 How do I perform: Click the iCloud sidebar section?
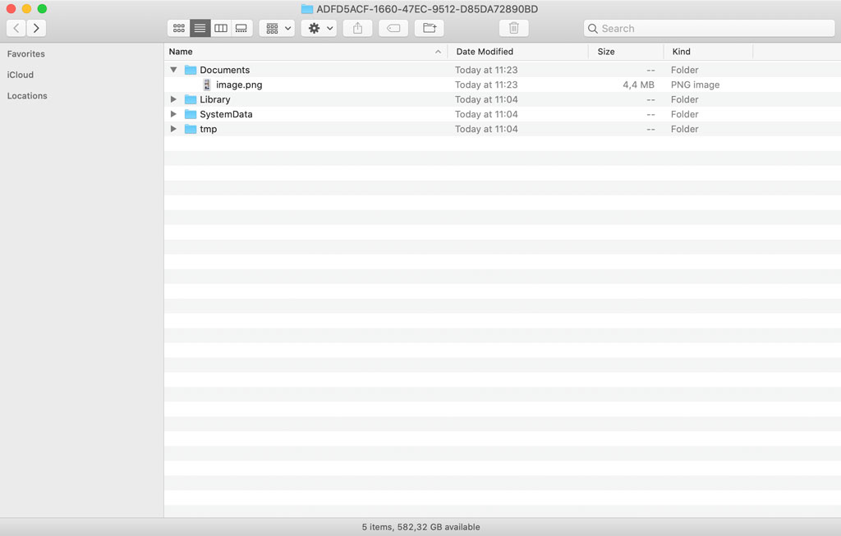pos(20,75)
